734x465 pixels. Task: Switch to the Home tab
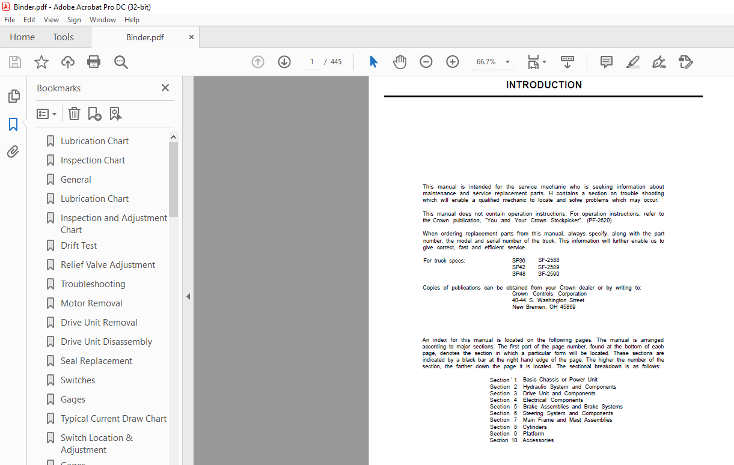tap(22, 37)
